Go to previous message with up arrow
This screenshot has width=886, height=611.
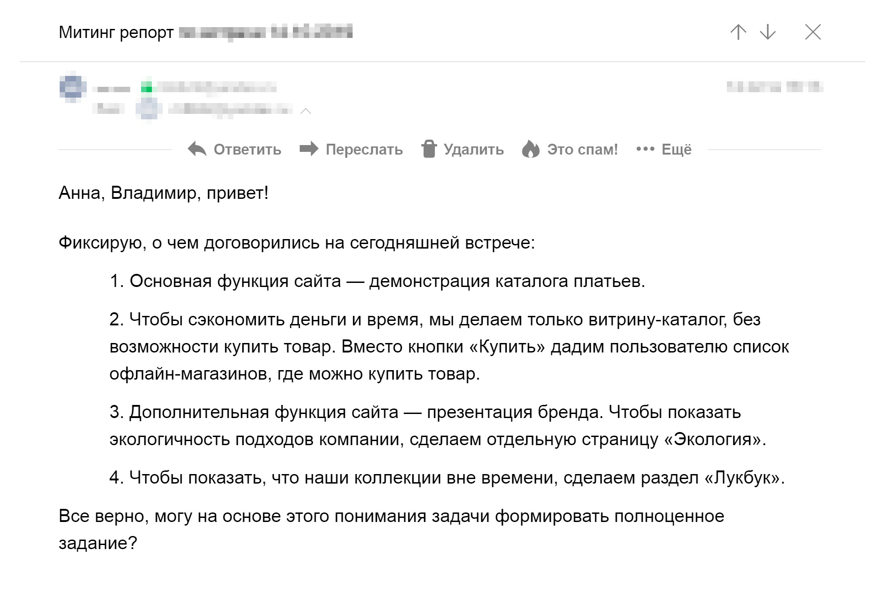click(738, 32)
